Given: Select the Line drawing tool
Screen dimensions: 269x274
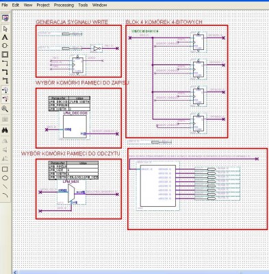Looking at the screenshot, I should pos(5,187).
